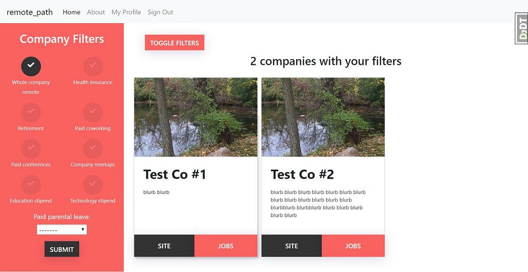
Task: Check the Paid conferences filter
Action: click(31, 148)
